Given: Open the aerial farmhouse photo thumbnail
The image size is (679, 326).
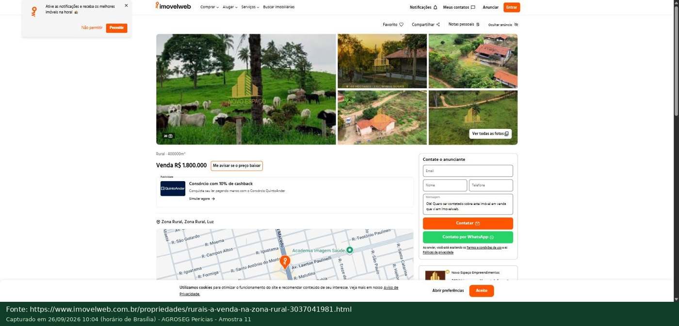Looking at the screenshot, I should 473,61.
